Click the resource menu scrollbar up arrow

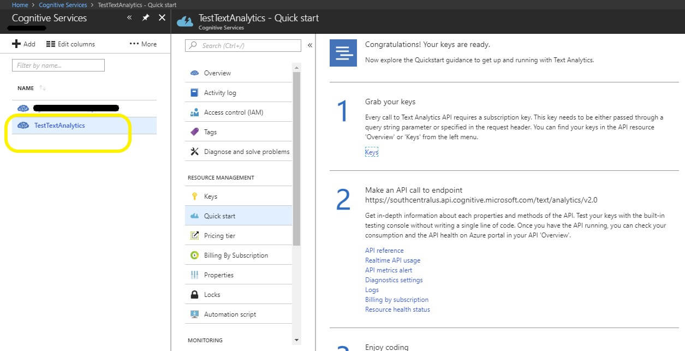tap(297, 68)
